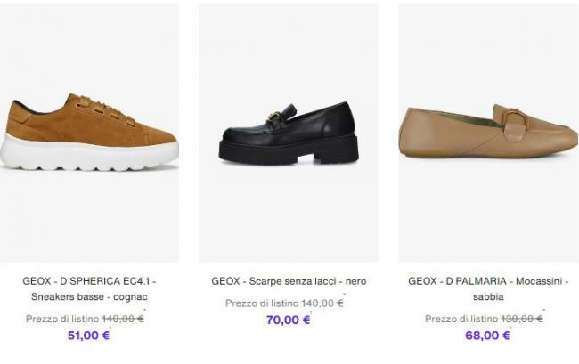
Task: Click the 51,00 € sale price
Action: click(x=89, y=336)
